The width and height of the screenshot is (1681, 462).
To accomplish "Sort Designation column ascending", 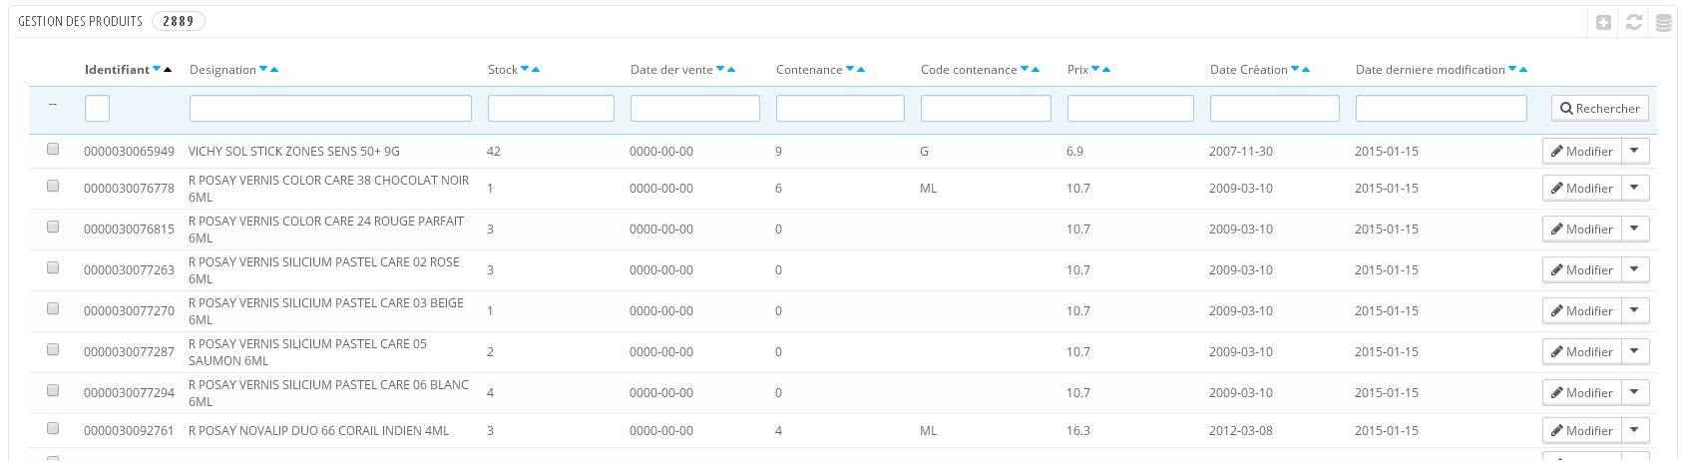I will click(274, 70).
